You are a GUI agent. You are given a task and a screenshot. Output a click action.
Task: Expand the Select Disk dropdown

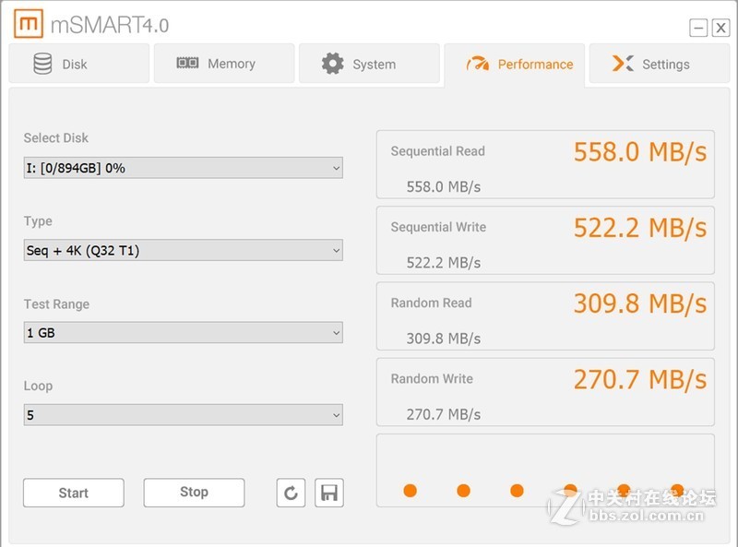(x=183, y=168)
